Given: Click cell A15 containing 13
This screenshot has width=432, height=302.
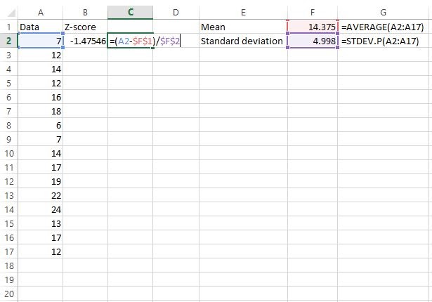Looking at the screenshot, I should pyautogui.click(x=41, y=223).
